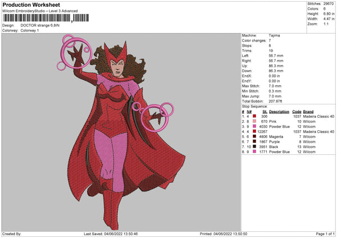This screenshot has height=238, width=337.
Task: Click the Total Bobbin value '207.87ft'
Action: pyautogui.click(x=275, y=101)
